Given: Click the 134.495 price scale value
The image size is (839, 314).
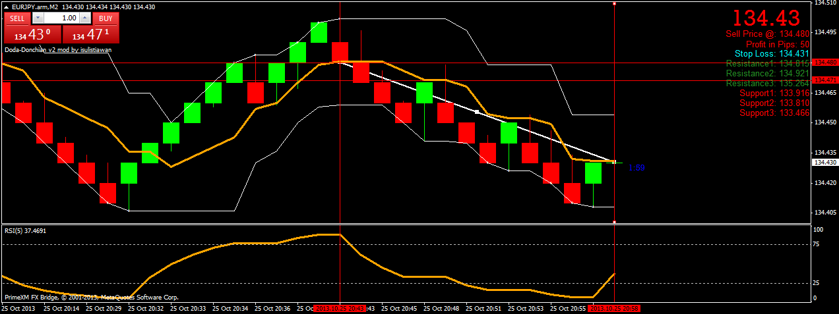Looking at the screenshot, I should click(826, 32).
